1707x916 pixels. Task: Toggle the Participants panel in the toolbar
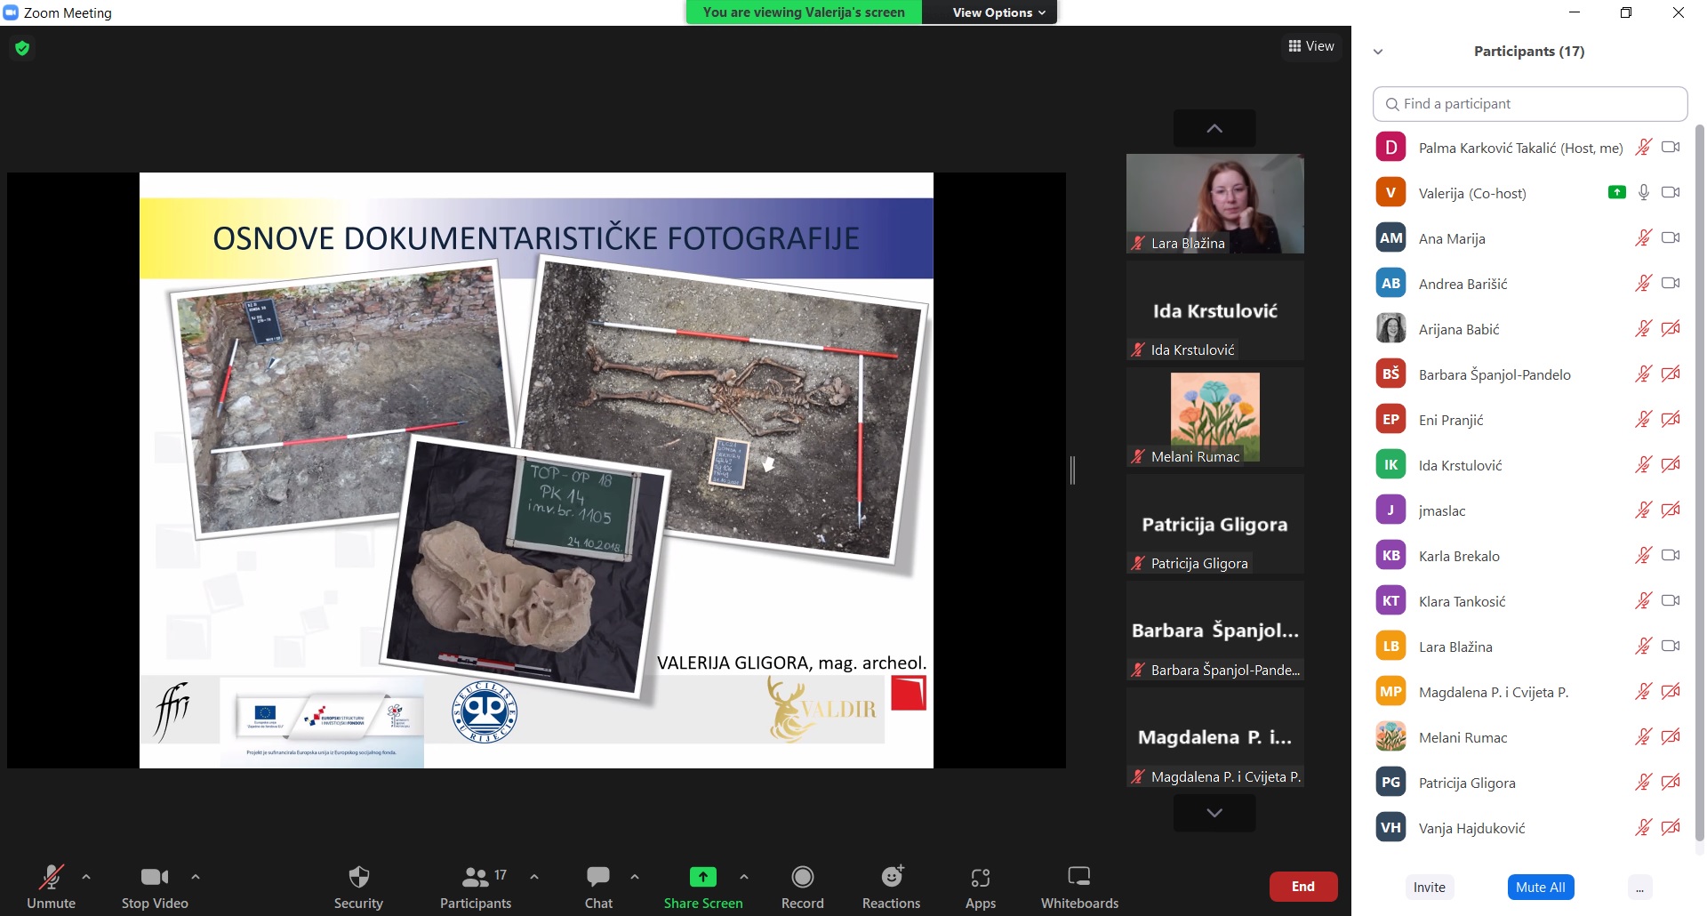pos(476,887)
